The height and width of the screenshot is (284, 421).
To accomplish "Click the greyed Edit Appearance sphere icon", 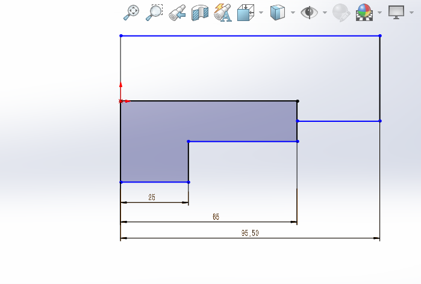I will click(x=341, y=13).
